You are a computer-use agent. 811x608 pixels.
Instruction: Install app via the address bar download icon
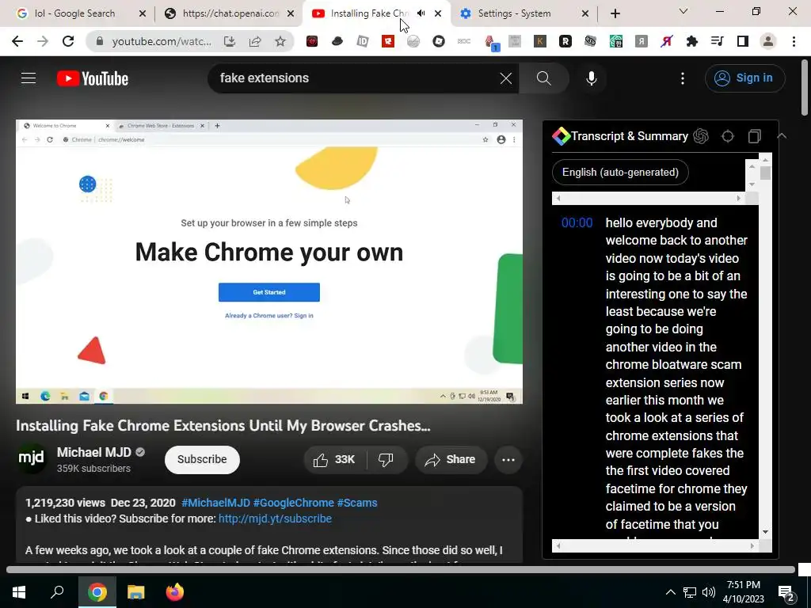tap(230, 41)
